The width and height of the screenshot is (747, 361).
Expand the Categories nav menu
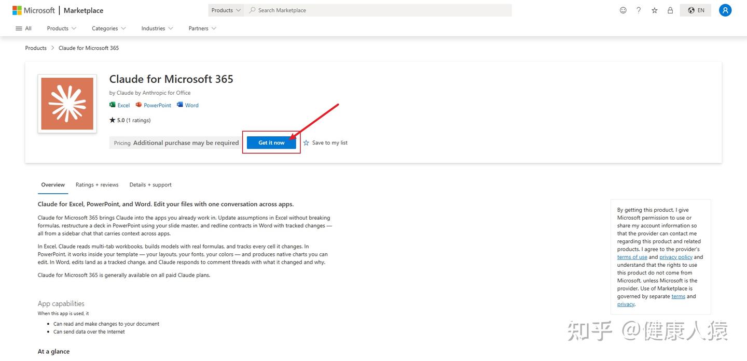tap(109, 28)
